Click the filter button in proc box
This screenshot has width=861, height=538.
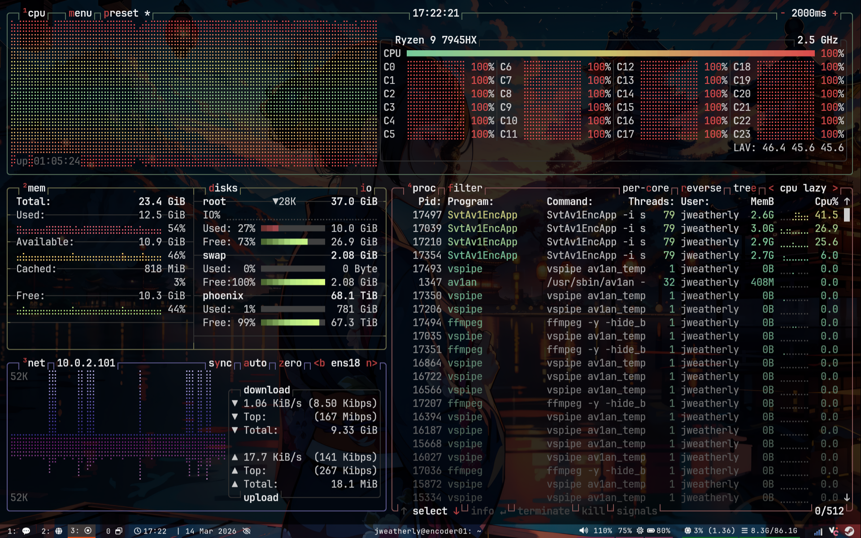[x=465, y=188]
